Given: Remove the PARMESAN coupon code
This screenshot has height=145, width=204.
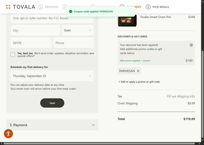Looking at the screenshot, I should point(138,71).
